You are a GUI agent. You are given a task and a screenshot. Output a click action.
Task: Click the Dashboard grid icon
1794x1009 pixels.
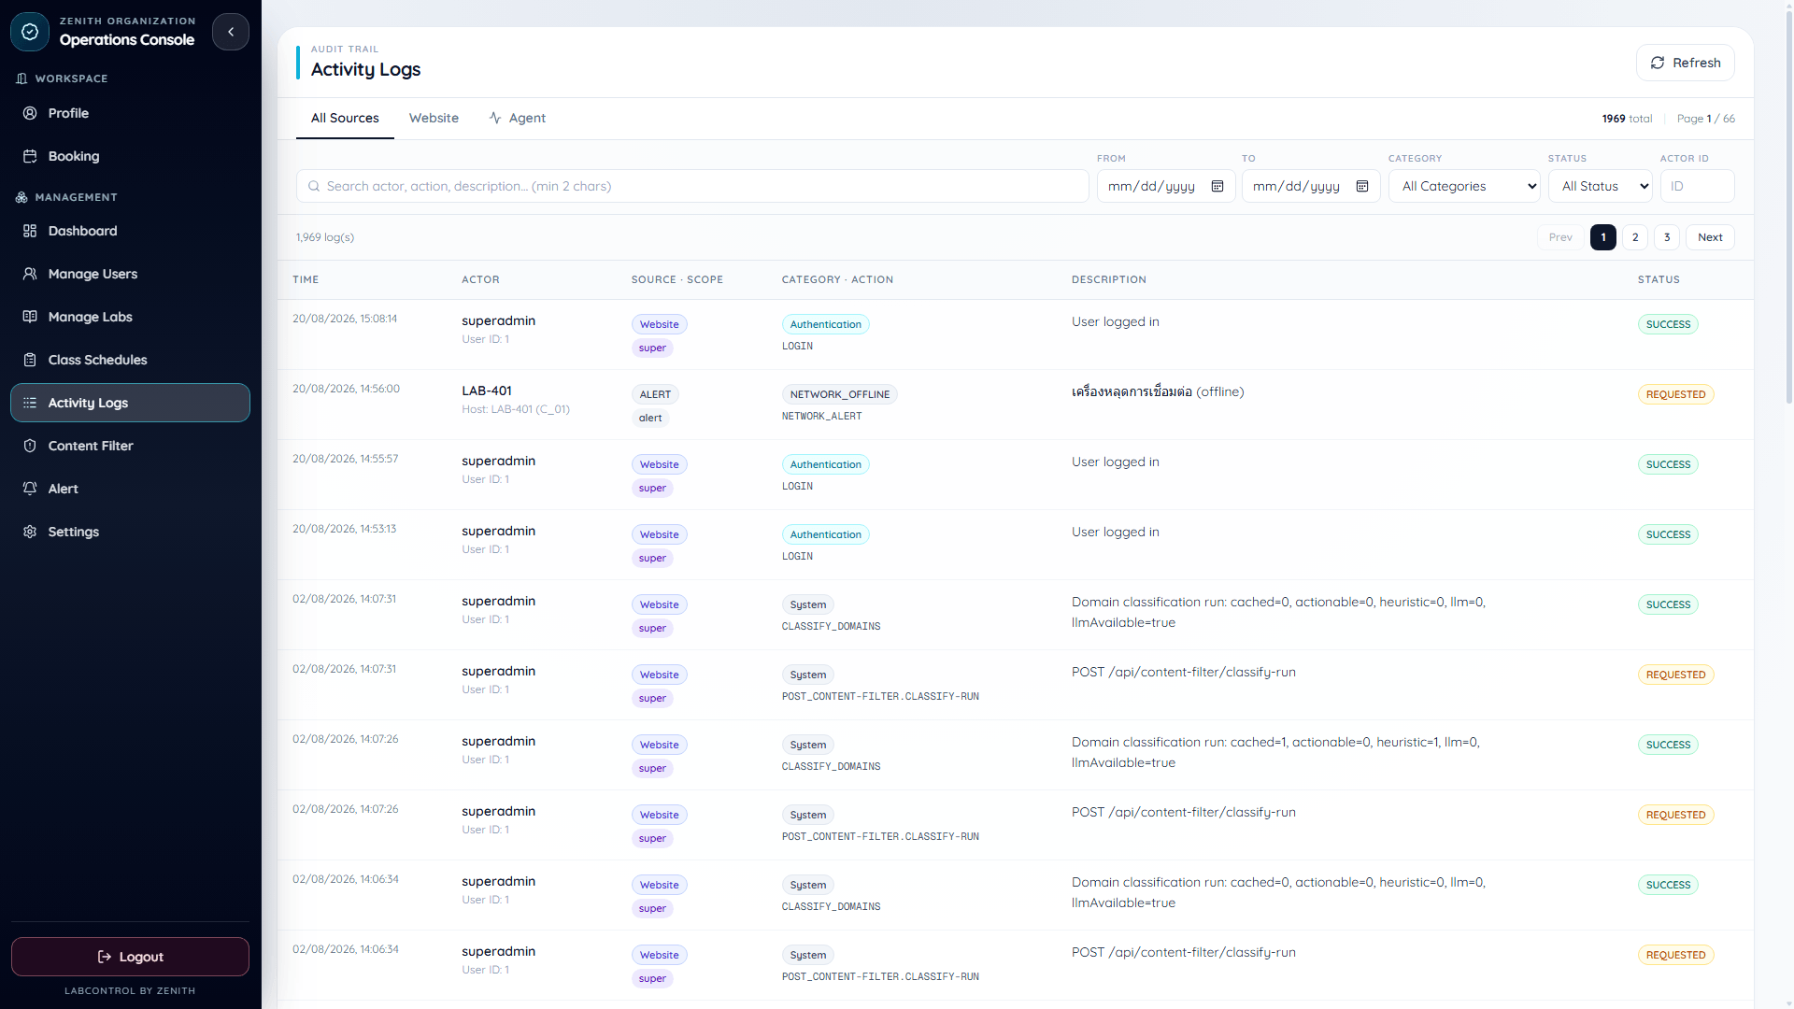click(30, 231)
